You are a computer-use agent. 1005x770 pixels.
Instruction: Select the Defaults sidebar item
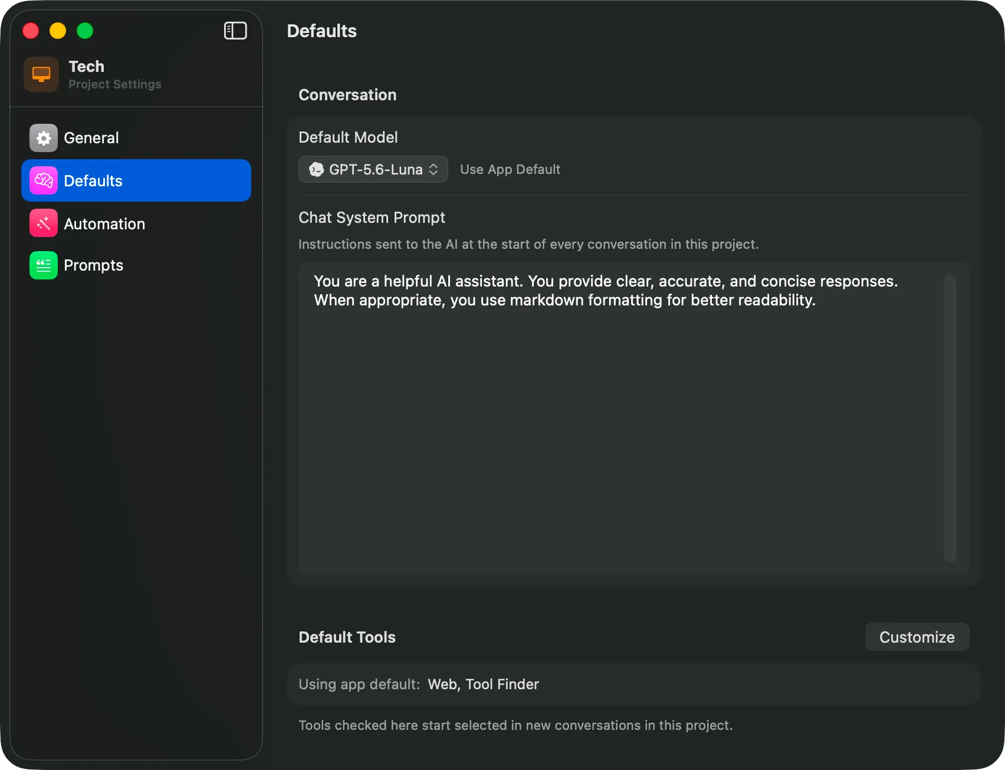[x=136, y=180]
